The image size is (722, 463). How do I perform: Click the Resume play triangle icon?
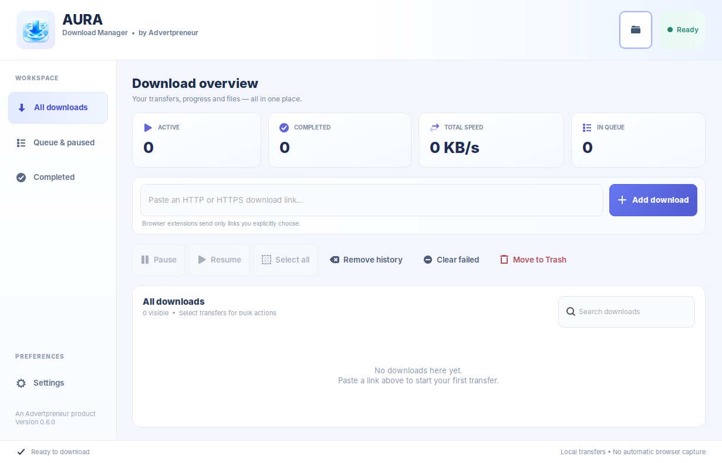click(202, 260)
